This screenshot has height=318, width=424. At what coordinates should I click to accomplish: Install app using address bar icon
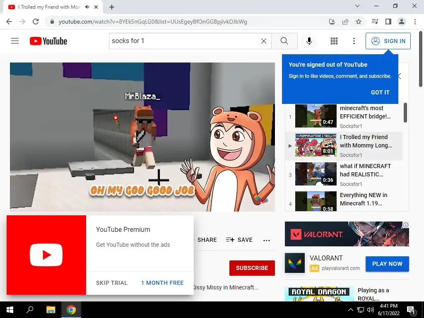tap(332, 22)
